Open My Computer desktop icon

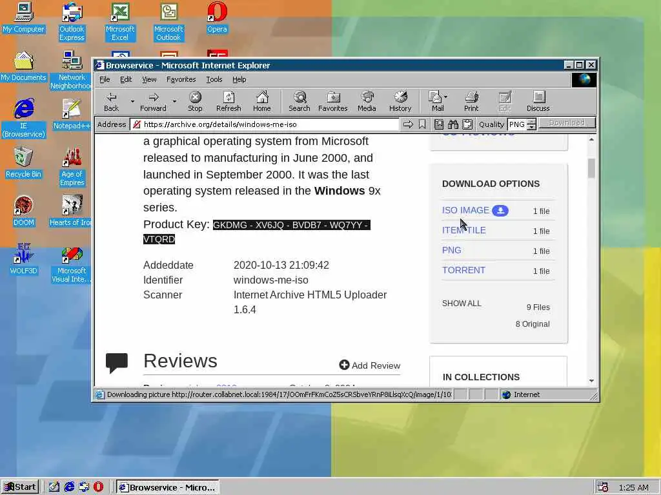click(x=23, y=17)
